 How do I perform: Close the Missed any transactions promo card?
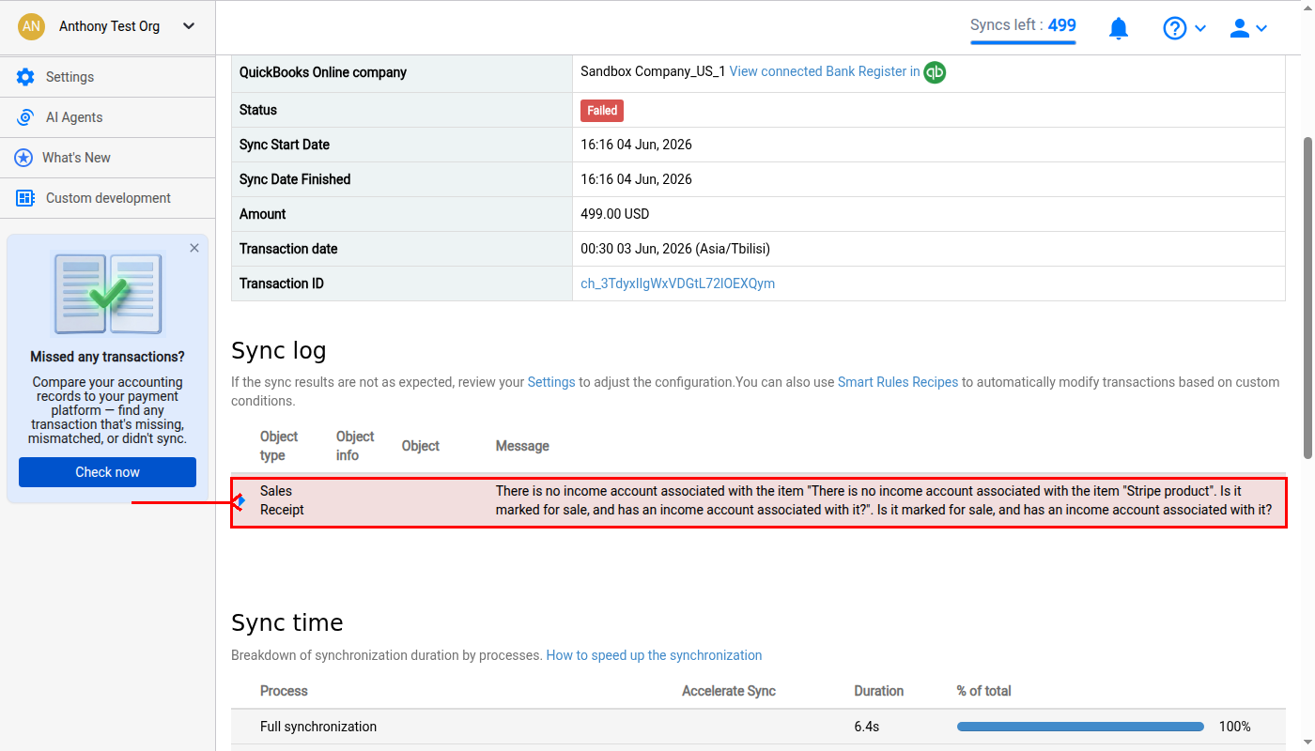click(194, 248)
